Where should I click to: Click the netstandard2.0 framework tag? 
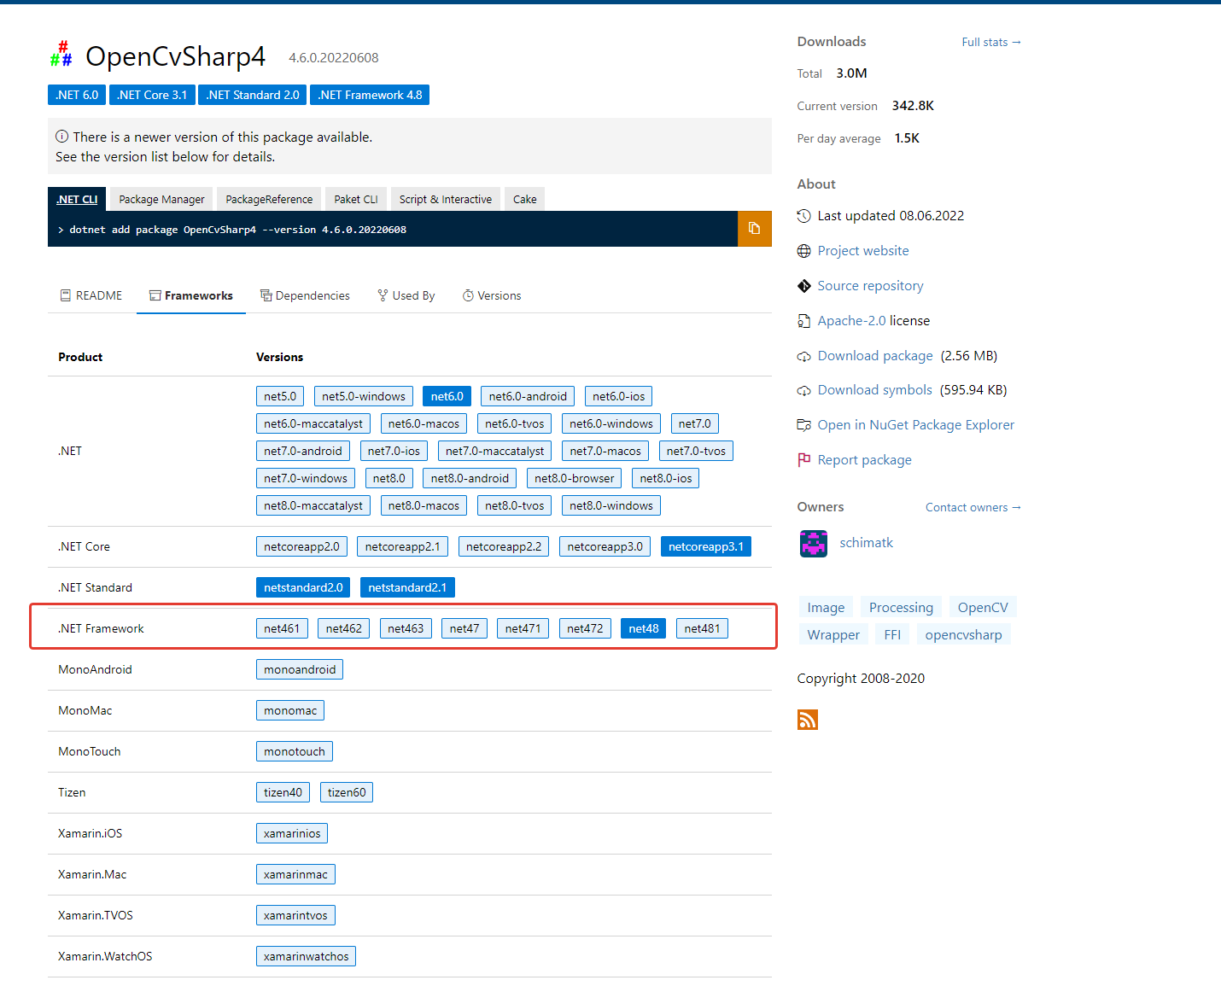[x=303, y=587]
